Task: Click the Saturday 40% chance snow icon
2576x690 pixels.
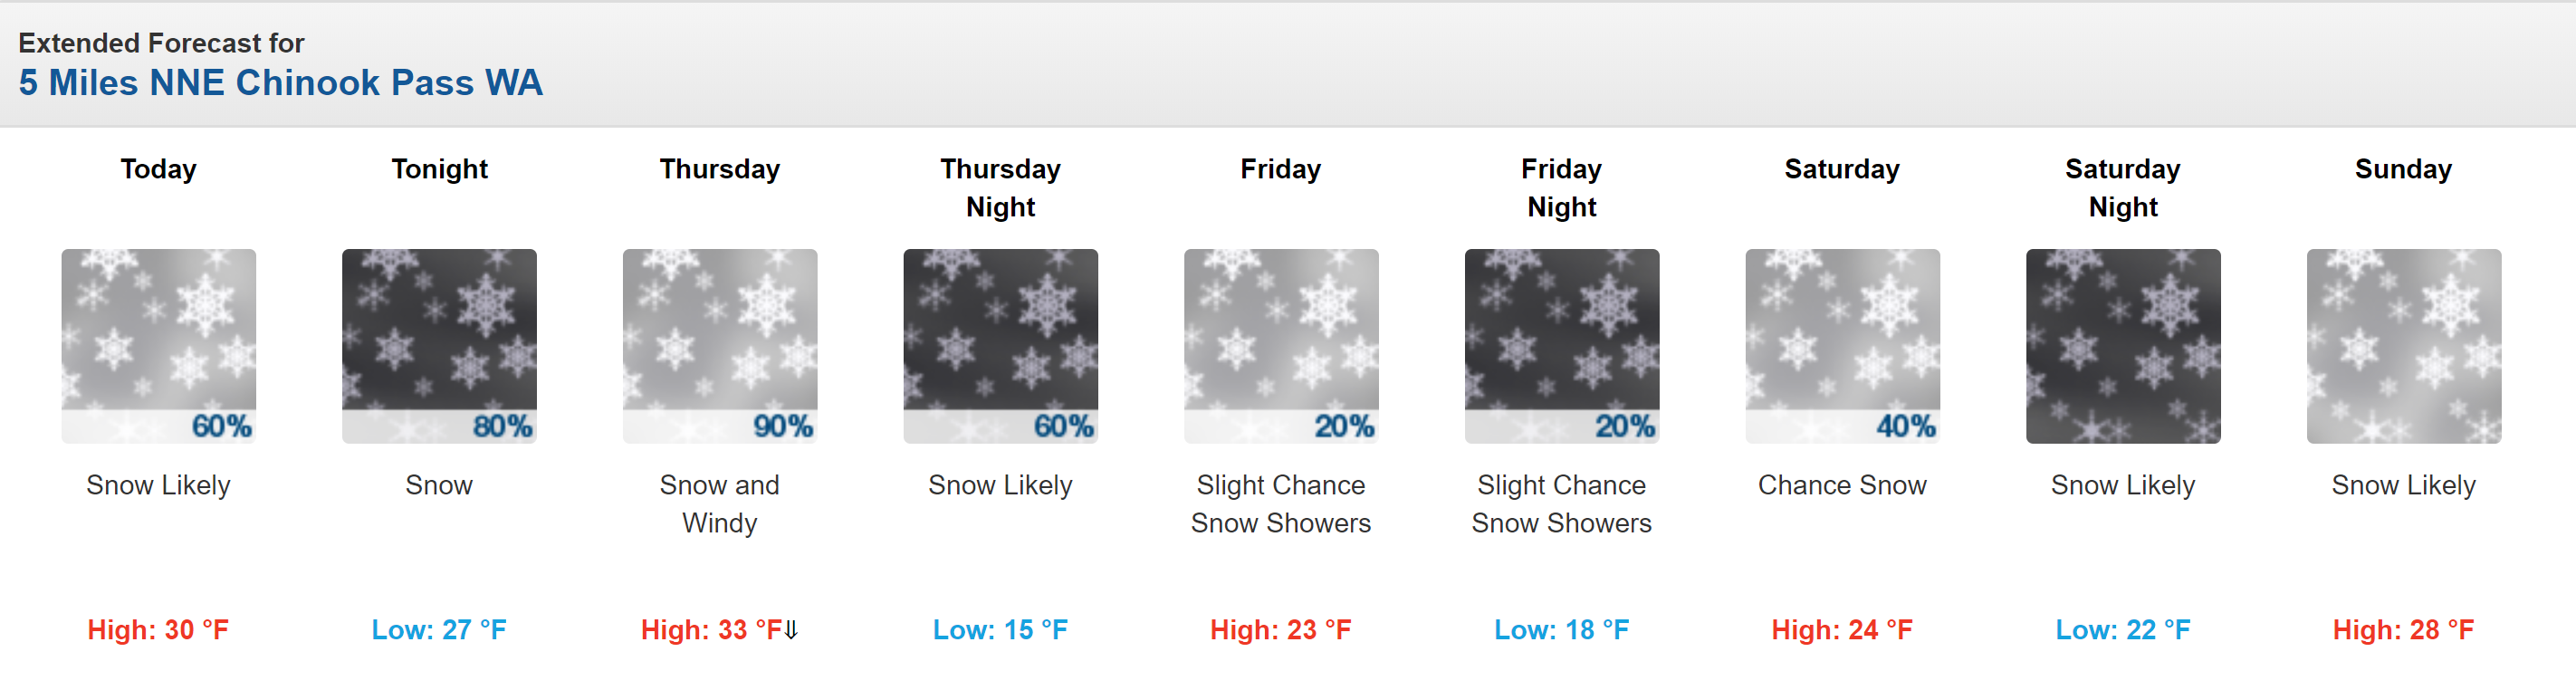Action: (x=1843, y=346)
